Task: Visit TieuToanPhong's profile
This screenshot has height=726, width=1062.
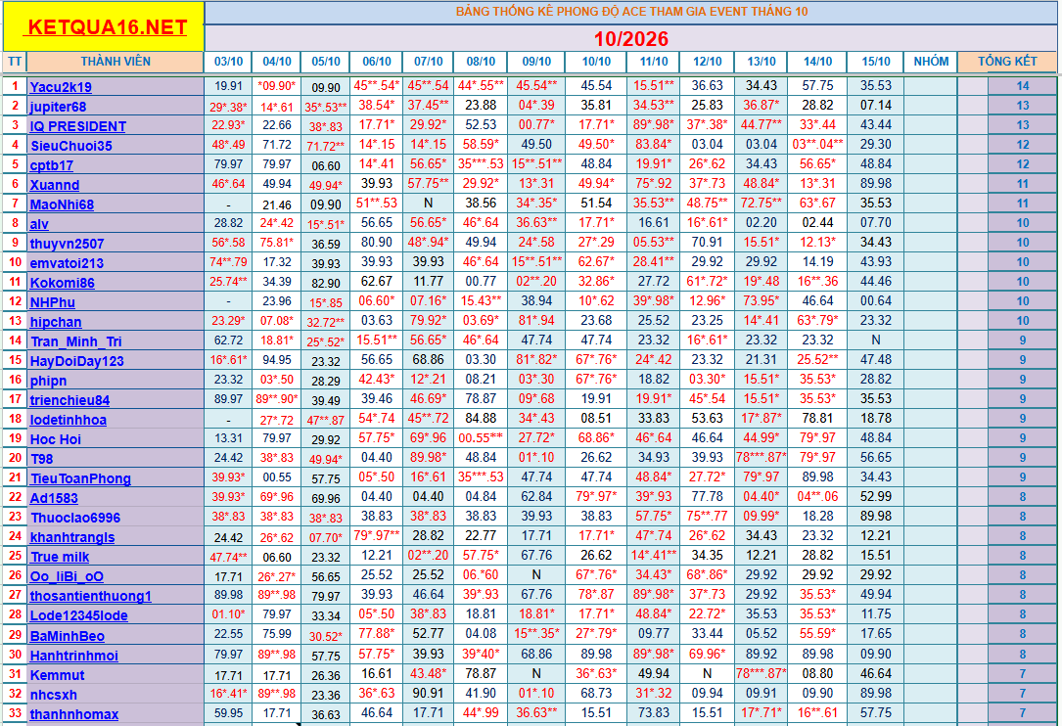Action: 80,478
